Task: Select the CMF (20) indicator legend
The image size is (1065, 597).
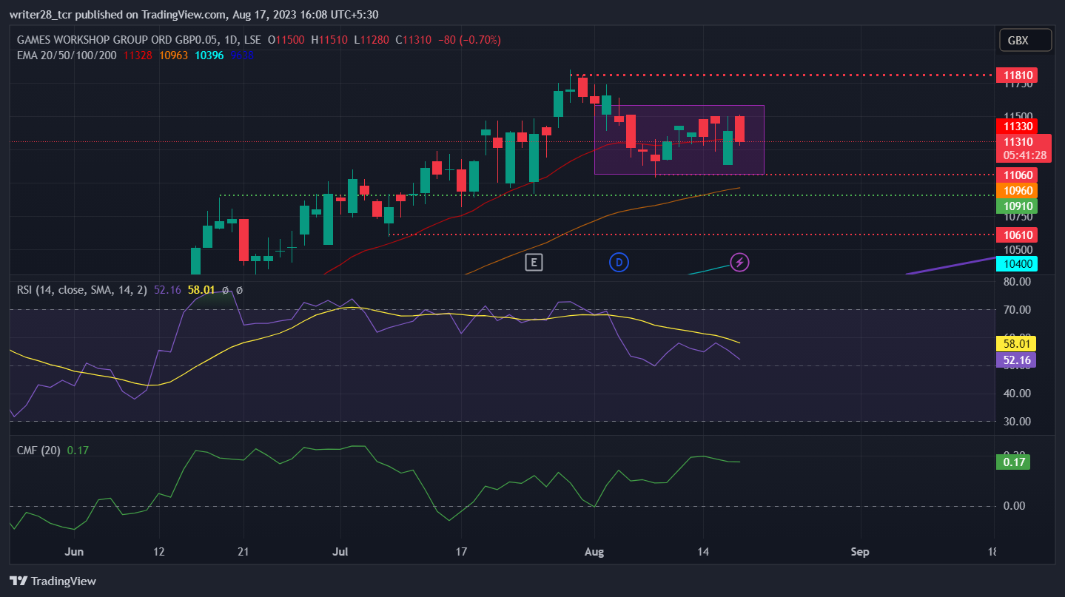Action: point(39,450)
